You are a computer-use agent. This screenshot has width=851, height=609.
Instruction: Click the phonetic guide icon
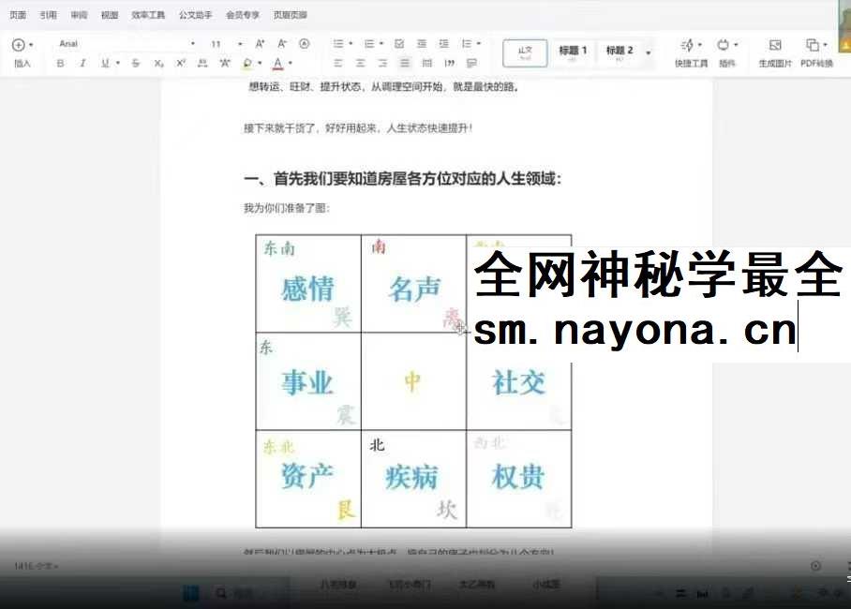pos(225,64)
